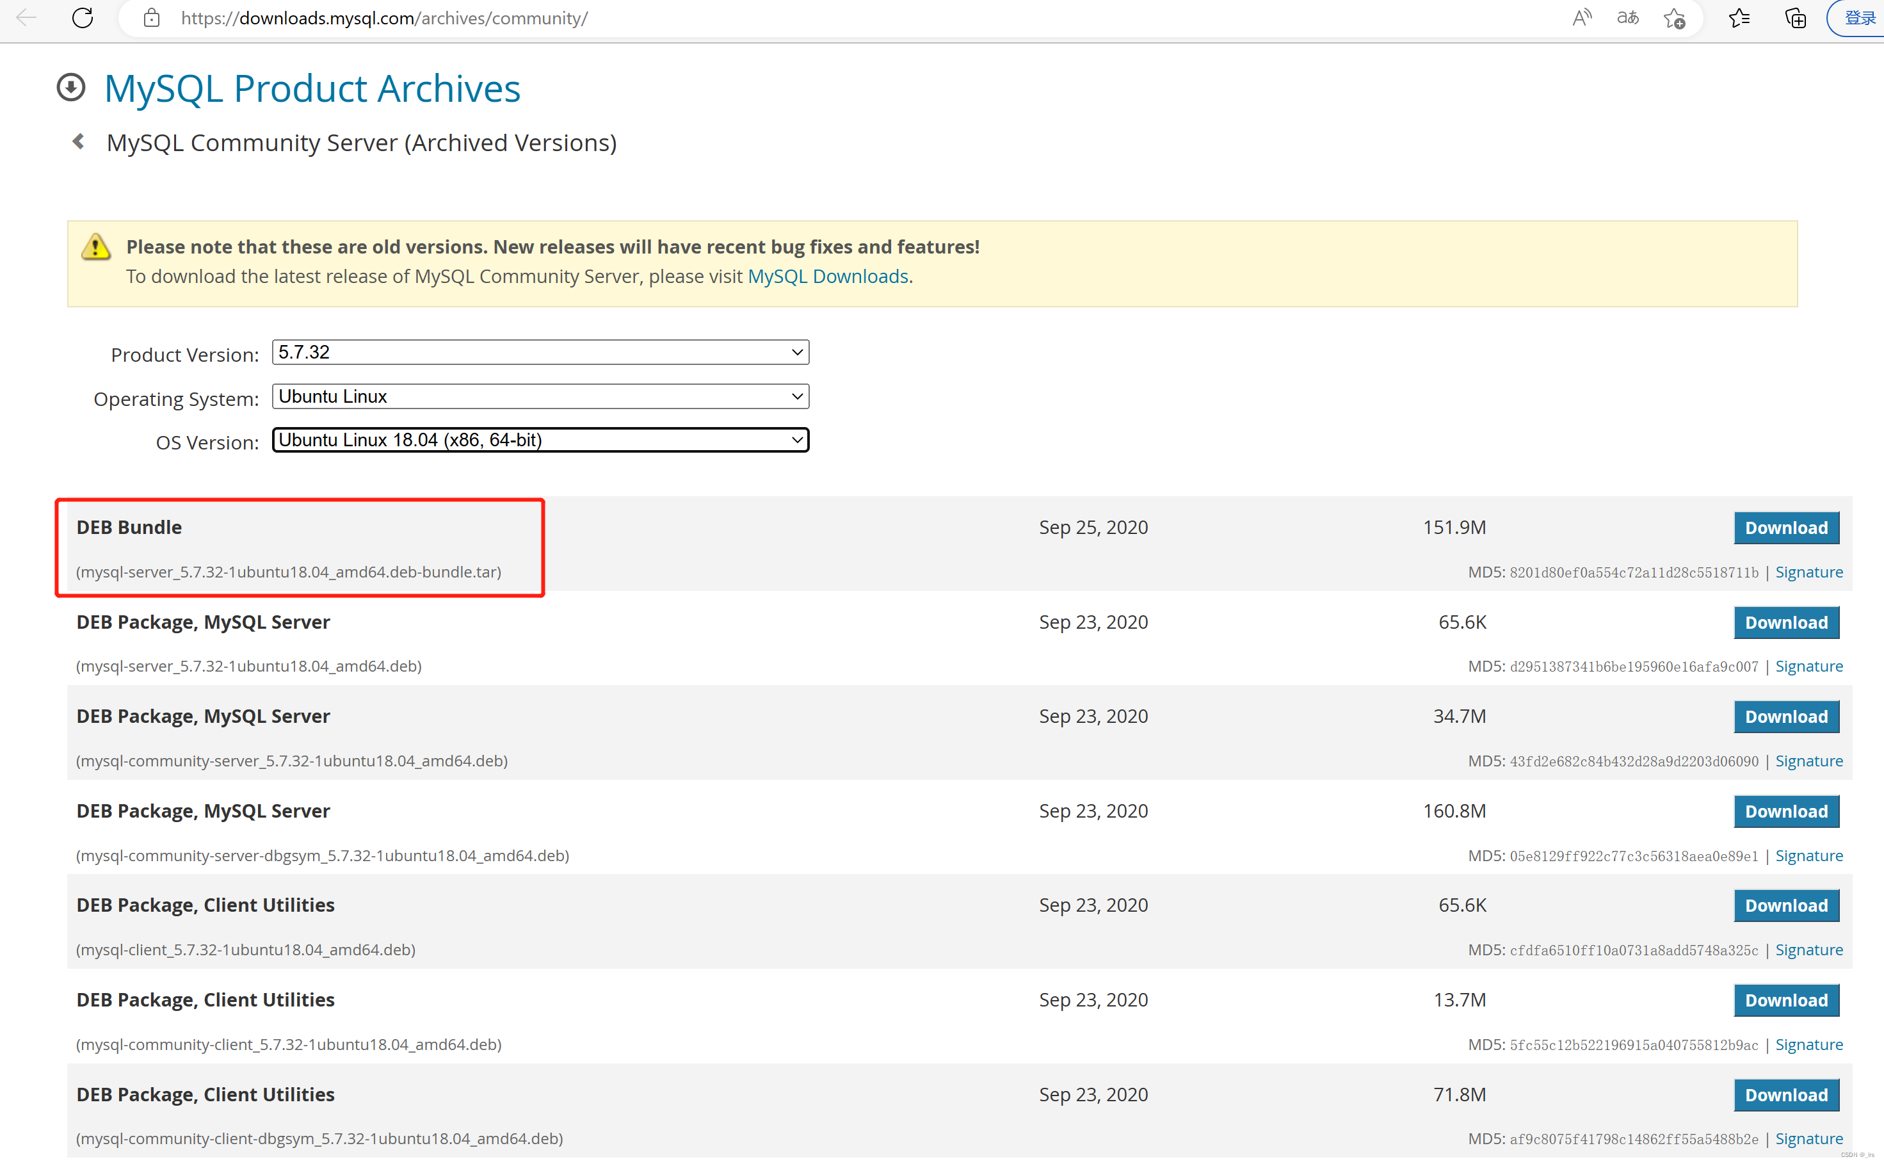Viewport: 1884px width, 1164px height.
Task: Open the Product Version dropdown
Action: tap(540, 352)
